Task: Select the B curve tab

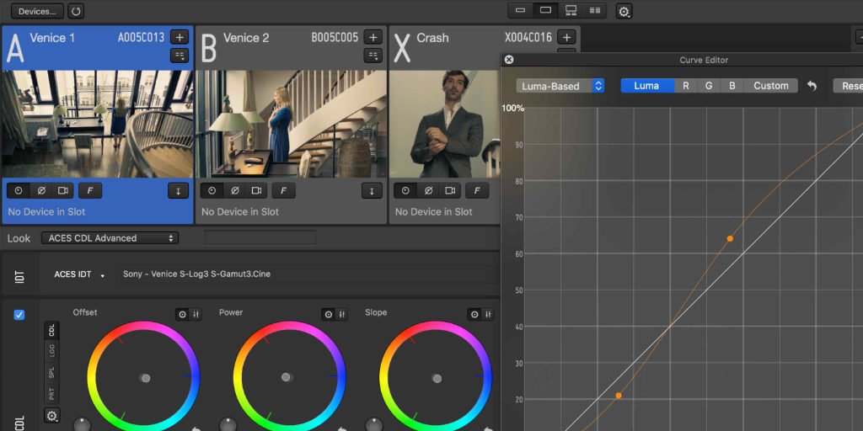Action: 732,86
